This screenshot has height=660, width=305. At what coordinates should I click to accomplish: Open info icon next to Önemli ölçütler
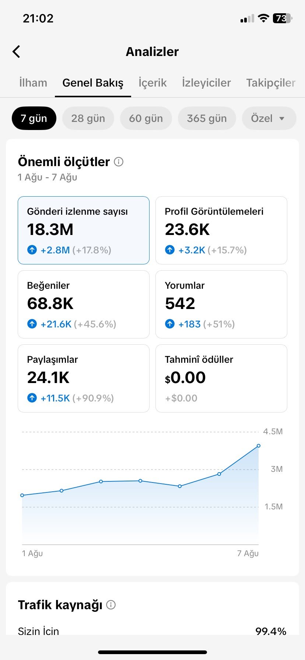click(x=119, y=162)
